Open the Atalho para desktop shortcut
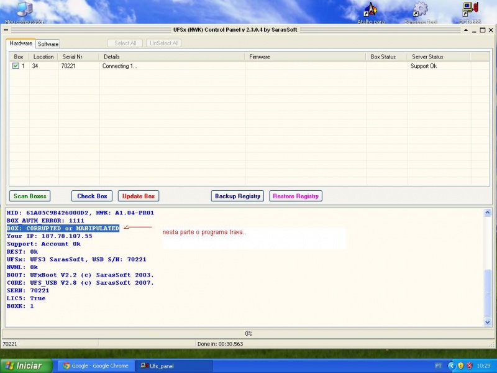Screen dimensions: 497x373 pyautogui.click(x=371, y=12)
